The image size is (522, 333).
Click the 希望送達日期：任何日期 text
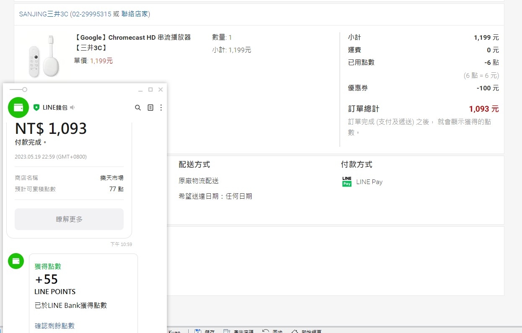pyautogui.click(x=215, y=196)
